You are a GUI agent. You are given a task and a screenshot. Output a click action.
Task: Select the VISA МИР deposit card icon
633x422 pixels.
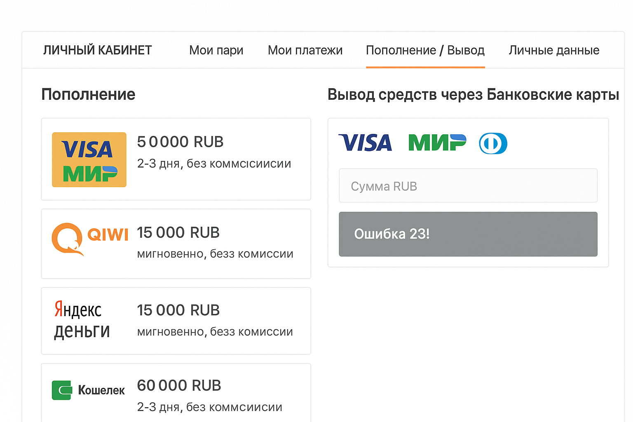[x=89, y=160]
